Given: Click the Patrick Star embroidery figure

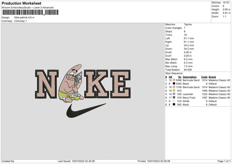Looking at the screenshot, I should (71, 83).
